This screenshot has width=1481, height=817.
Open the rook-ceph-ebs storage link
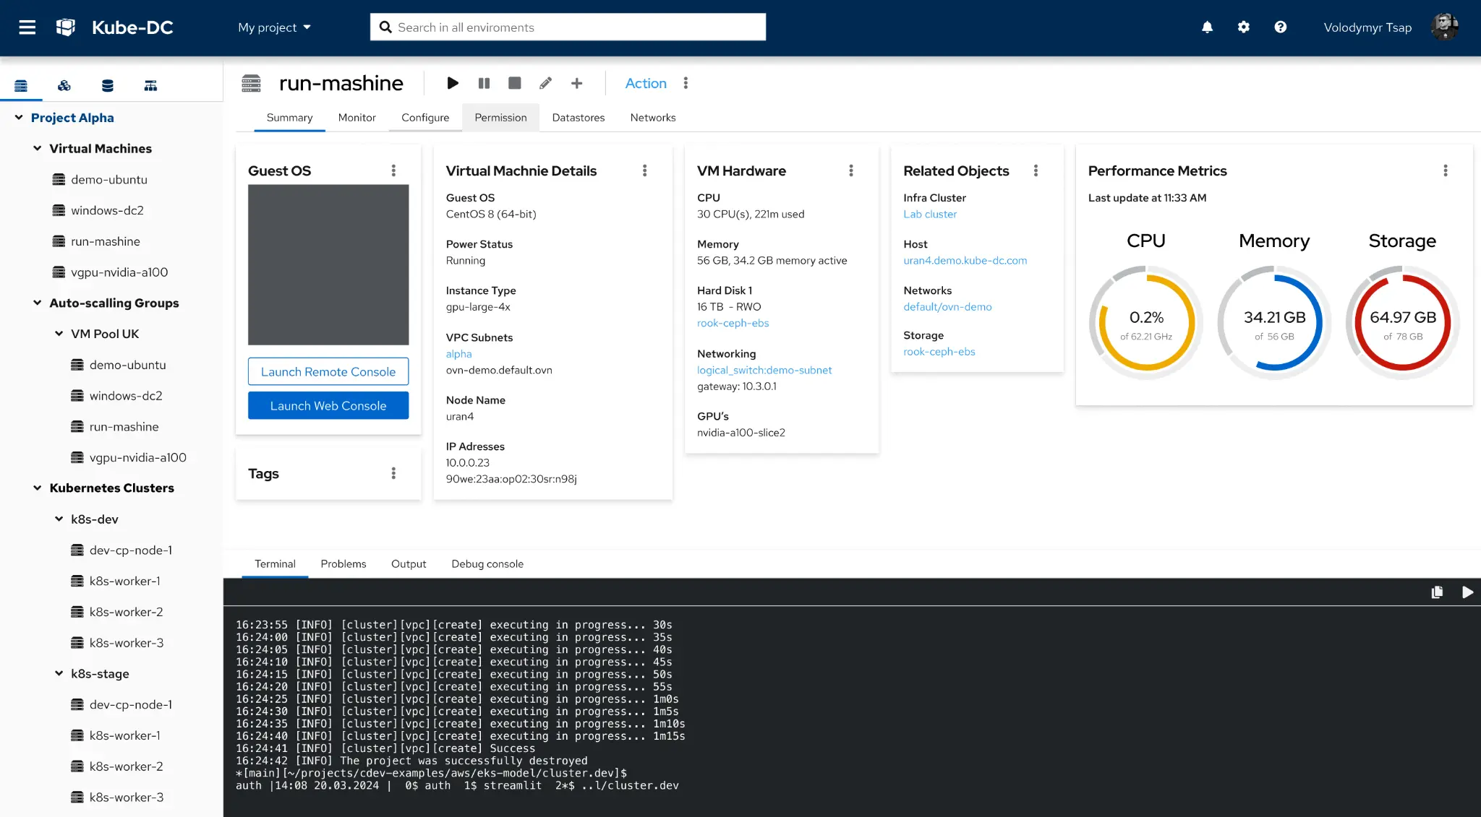939,352
